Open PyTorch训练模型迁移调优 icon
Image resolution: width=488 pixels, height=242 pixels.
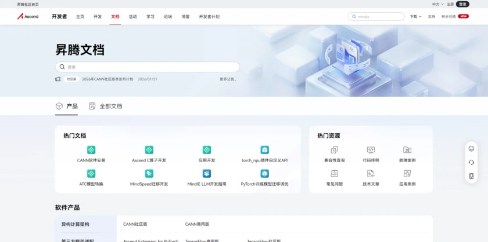pos(264,174)
